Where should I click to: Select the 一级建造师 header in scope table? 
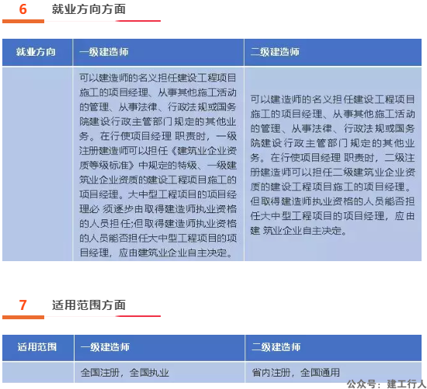[x=105, y=347]
